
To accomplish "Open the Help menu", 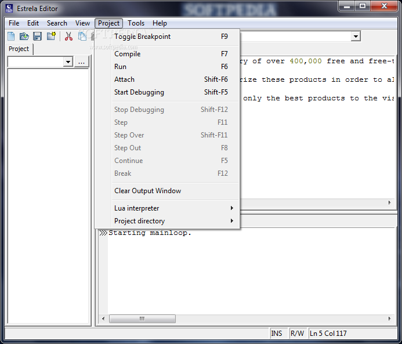I will point(160,23).
